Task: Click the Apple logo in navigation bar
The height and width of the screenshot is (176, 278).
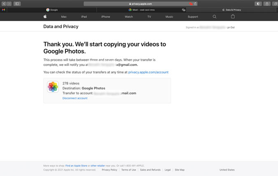Action: [x=45, y=17]
